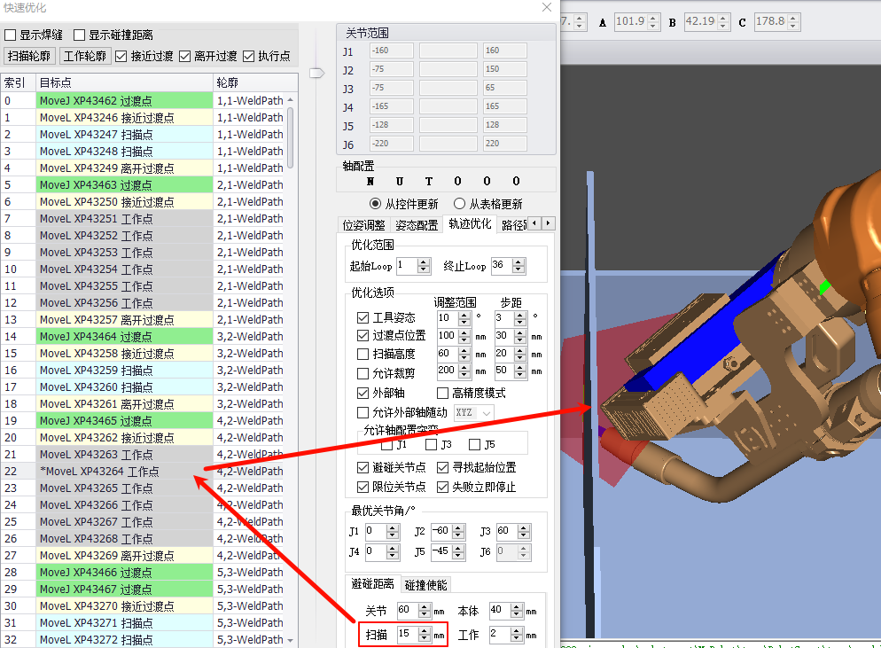Click the 扫描 distance spinner arrows
The height and width of the screenshot is (648, 881).
(425, 635)
